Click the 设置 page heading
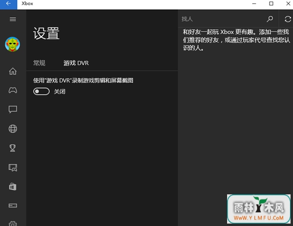Viewport: 293px width, 226px height. 46,33
